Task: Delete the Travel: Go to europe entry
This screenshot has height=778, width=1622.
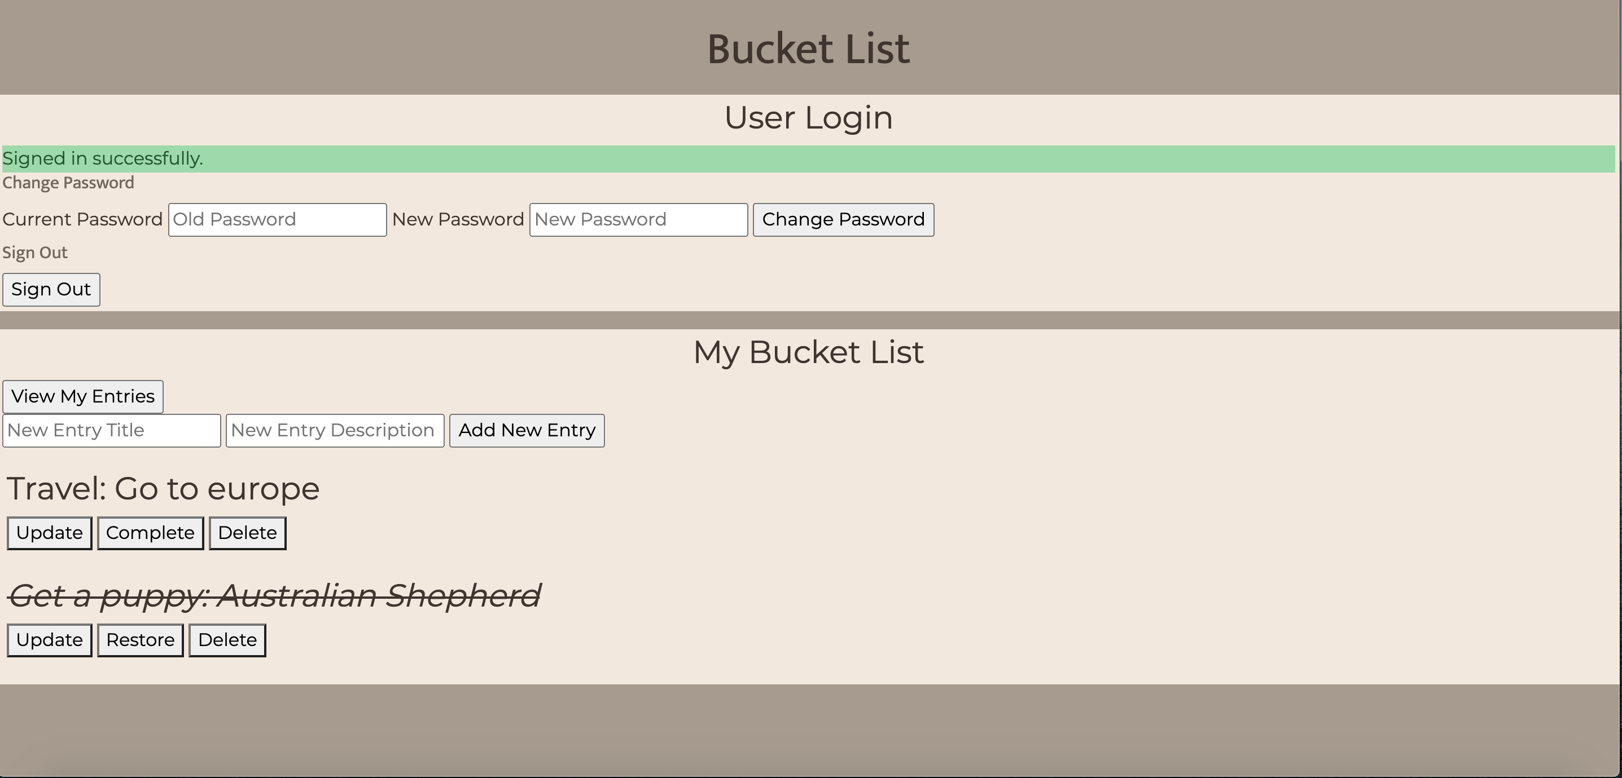Action: pos(247,533)
